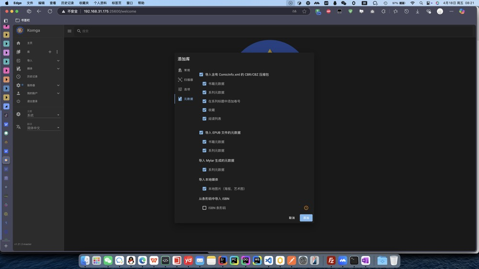Click 取消 to cancel adding library
Image resolution: width=479 pixels, height=269 pixels.
[x=292, y=218]
